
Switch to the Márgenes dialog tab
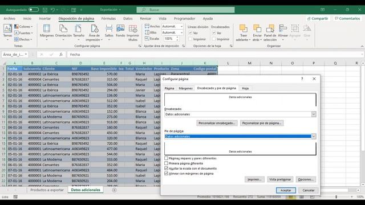(x=185, y=88)
